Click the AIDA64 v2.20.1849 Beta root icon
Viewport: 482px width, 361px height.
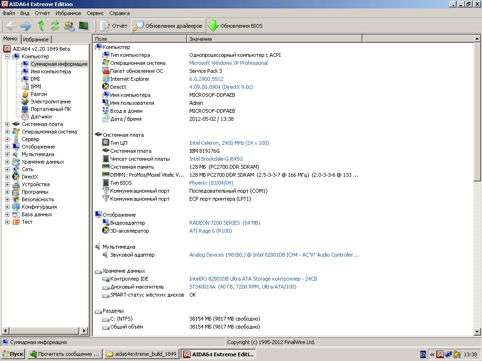point(7,49)
